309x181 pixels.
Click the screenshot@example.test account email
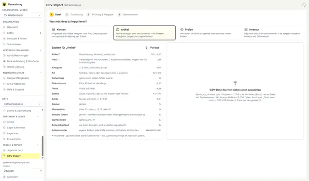coord(16,163)
